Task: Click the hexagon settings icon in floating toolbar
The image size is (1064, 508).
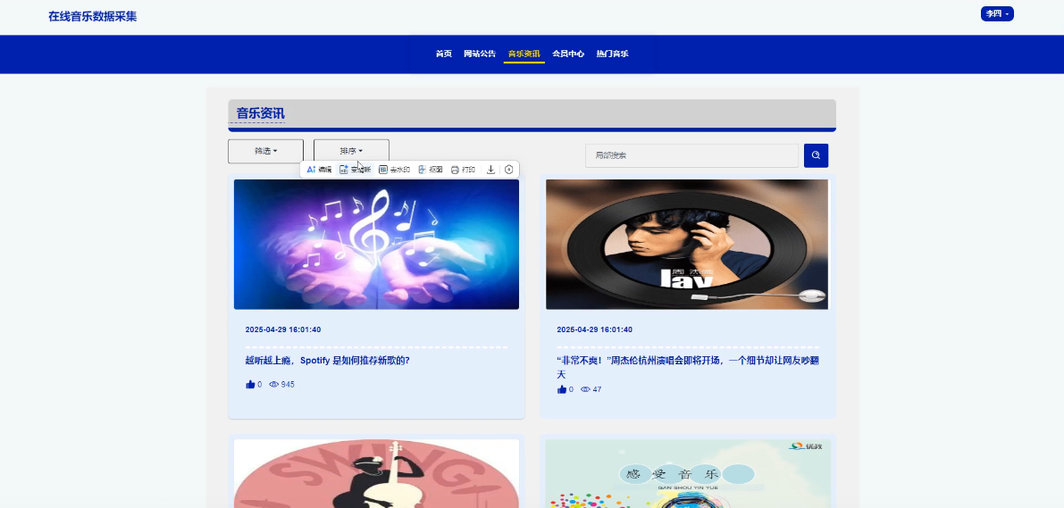Action: click(x=509, y=170)
